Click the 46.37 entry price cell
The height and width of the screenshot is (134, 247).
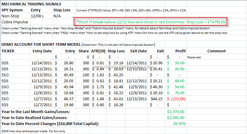[64, 99]
